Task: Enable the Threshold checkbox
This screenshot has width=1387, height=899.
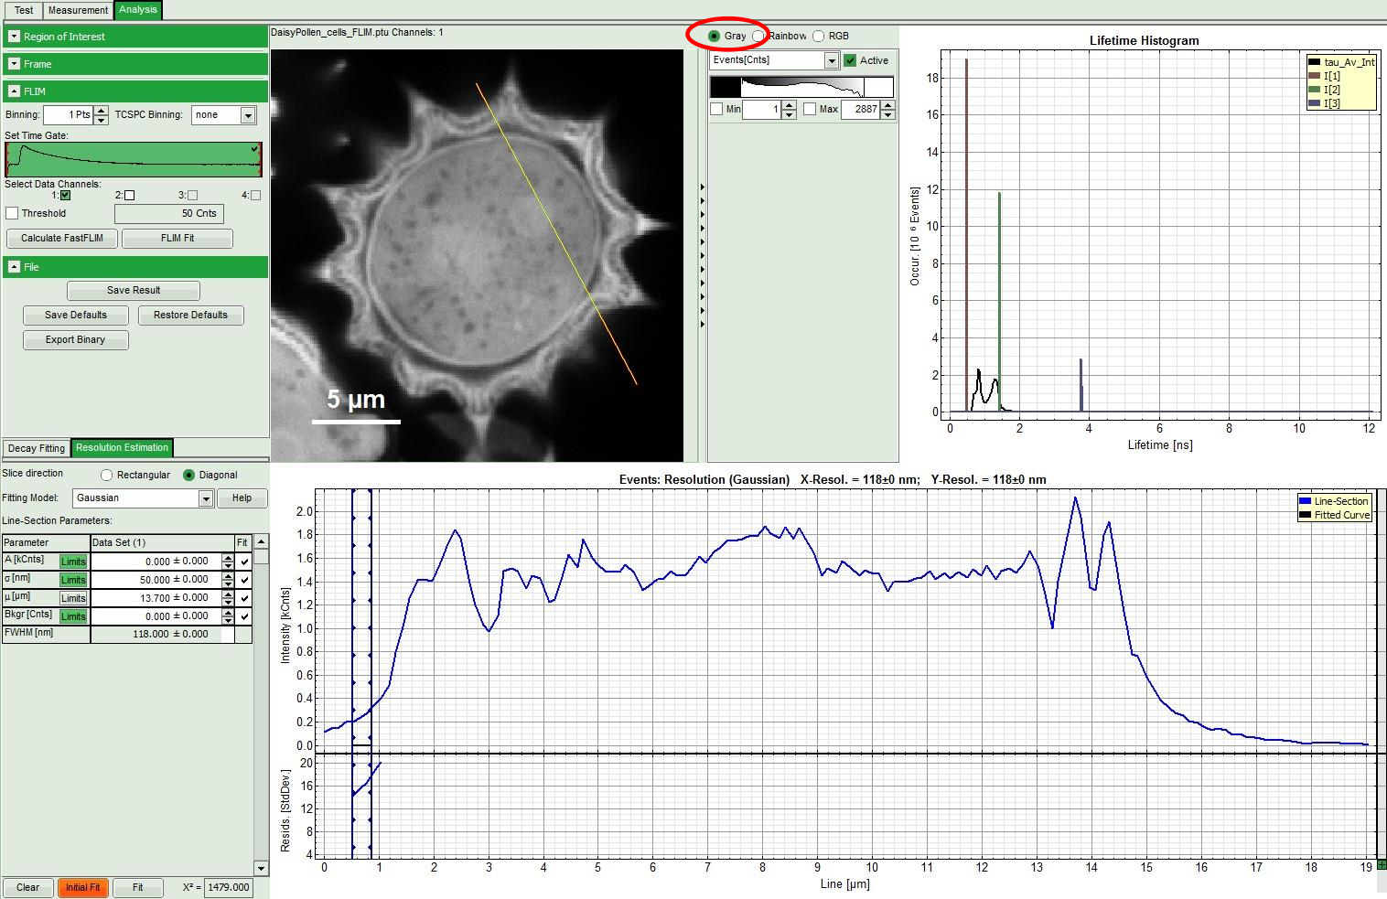Action: tap(12, 213)
